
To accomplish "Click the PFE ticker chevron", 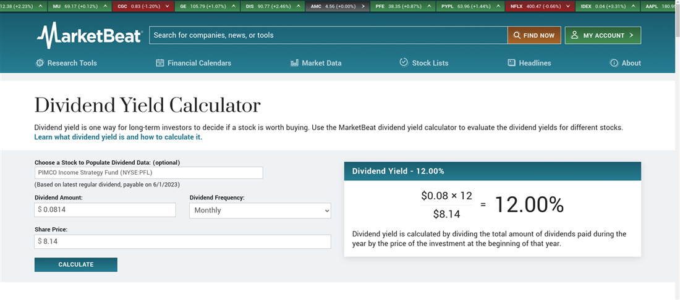I will click(430, 7).
